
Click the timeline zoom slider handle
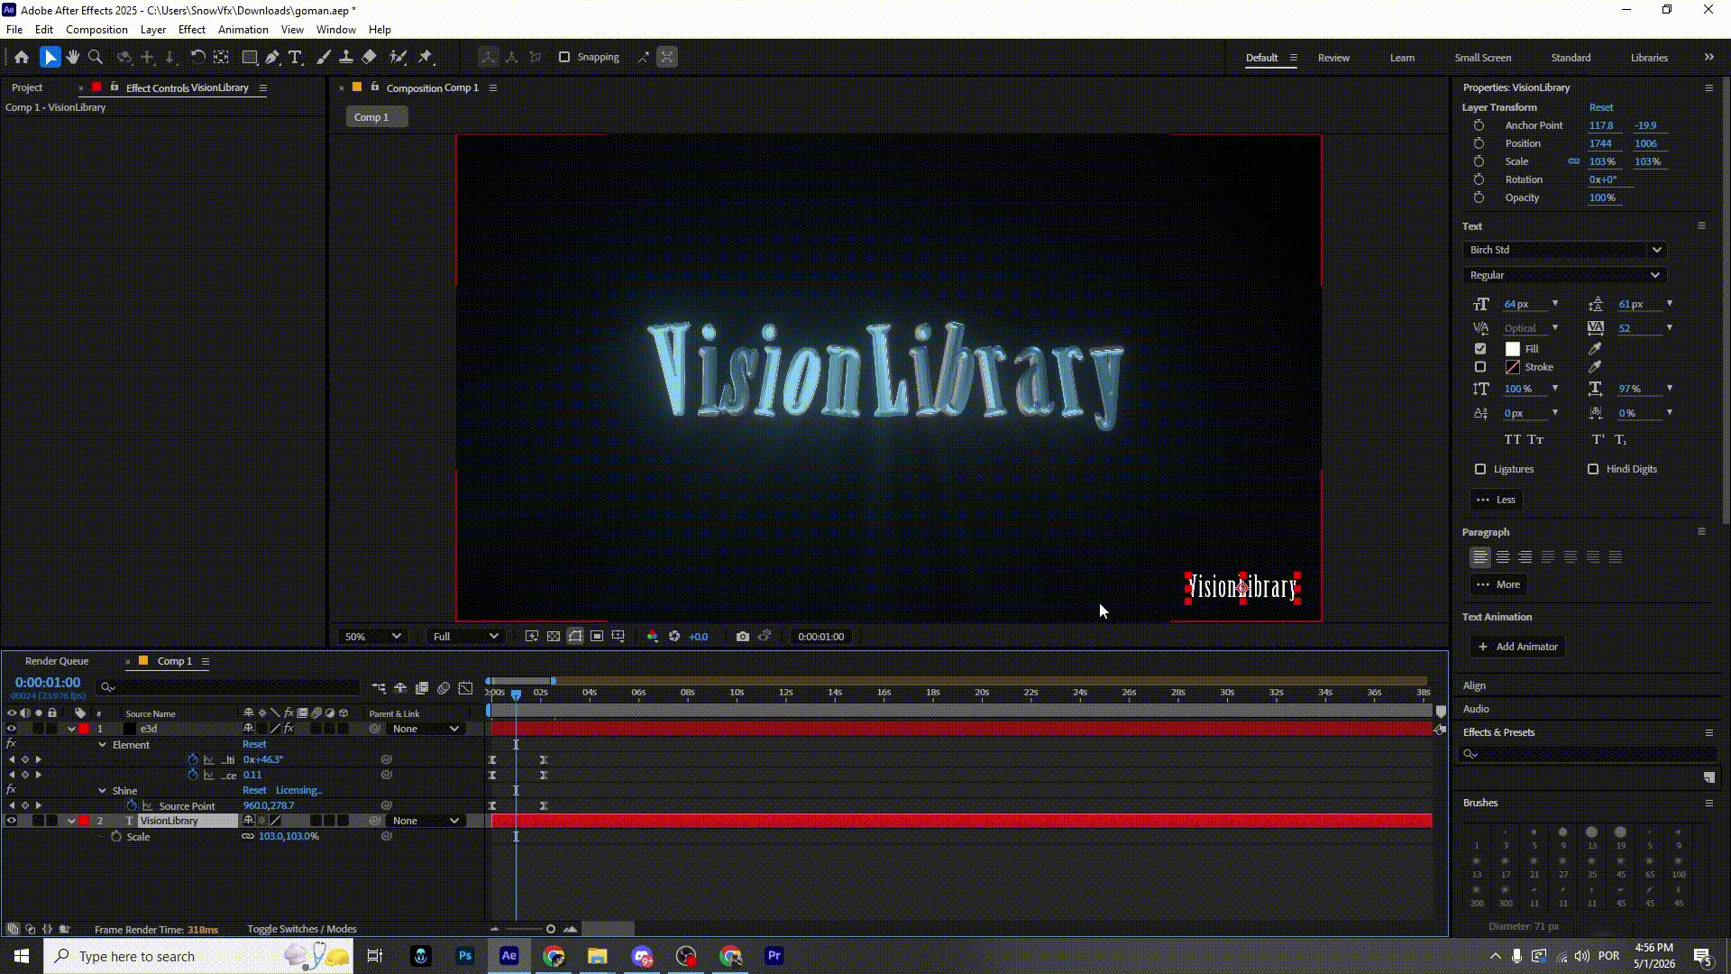pos(551,929)
